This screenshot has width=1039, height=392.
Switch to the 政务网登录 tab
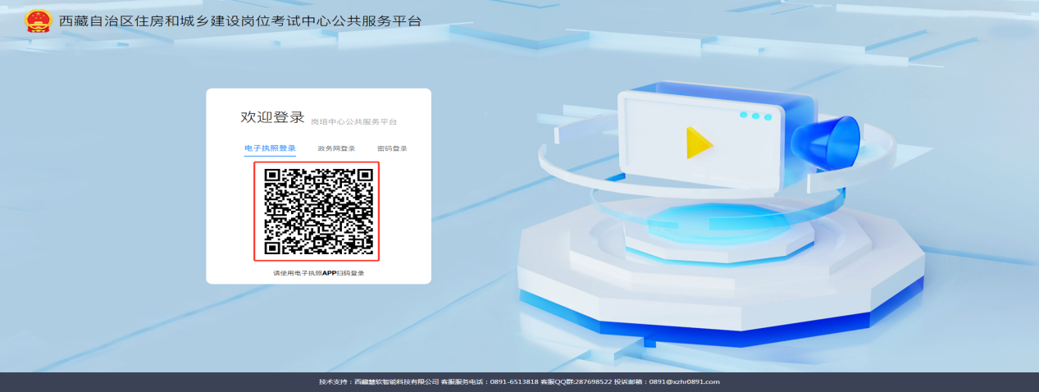pyautogui.click(x=336, y=148)
